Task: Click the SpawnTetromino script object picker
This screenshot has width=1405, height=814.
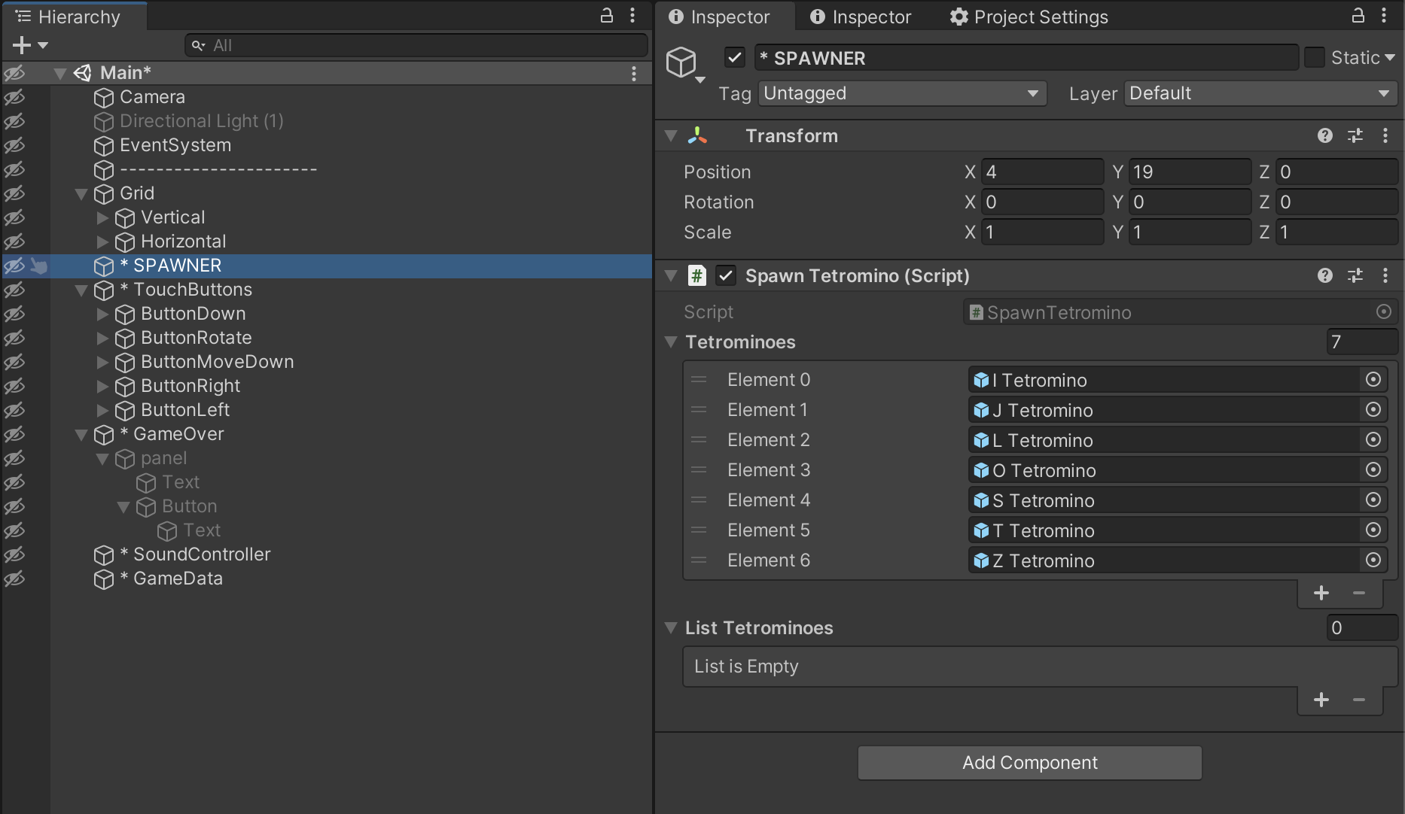Action: [x=1384, y=311]
